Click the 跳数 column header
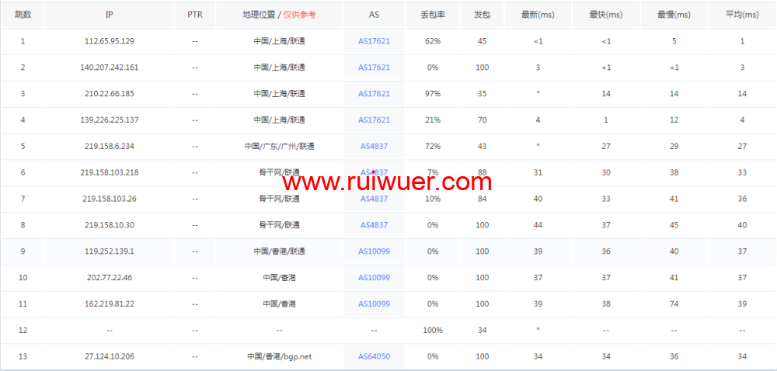 (x=23, y=15)
